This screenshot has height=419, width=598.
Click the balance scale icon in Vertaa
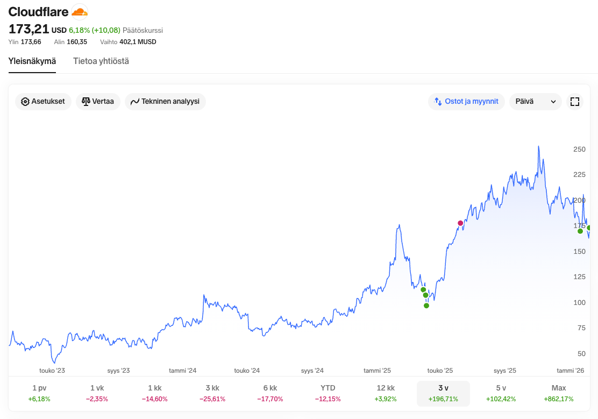[86, 102]
